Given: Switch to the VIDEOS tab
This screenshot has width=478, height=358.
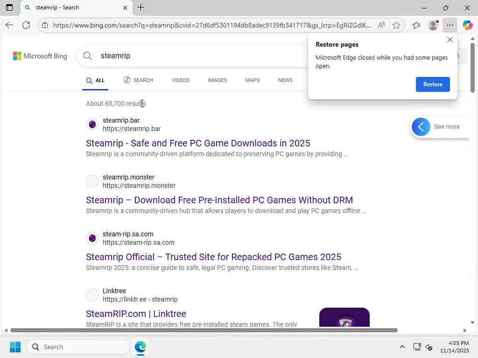Looking at the screenshot, I should tap(181, 80).
